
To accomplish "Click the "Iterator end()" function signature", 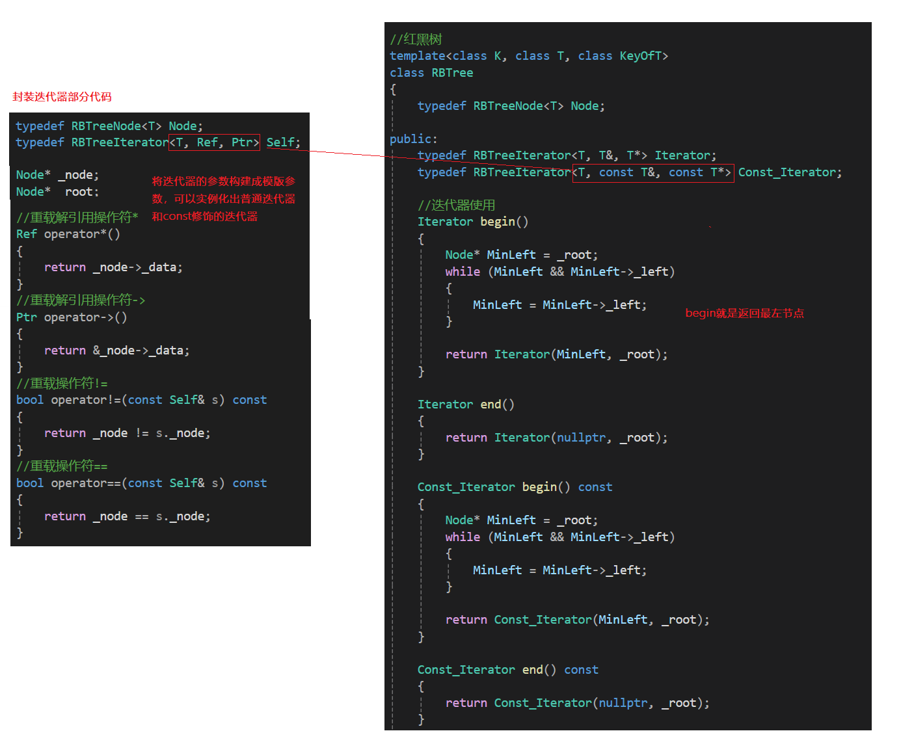I will click(466, 405).
